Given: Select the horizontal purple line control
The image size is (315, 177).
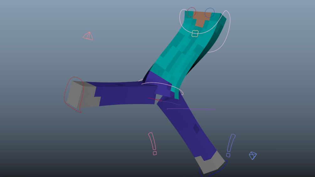Looking at the screenshot, I should (x=191, y=109).
